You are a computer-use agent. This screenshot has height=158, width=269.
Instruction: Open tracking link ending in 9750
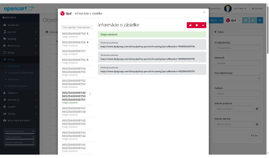point(148,59)
